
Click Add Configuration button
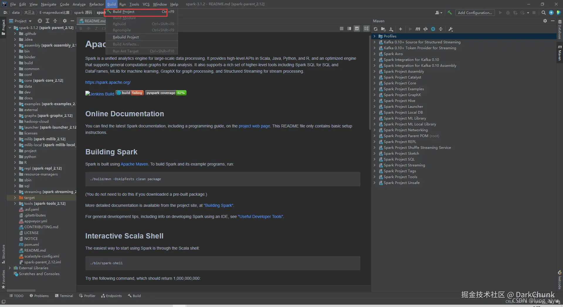(x=475, y=13)
